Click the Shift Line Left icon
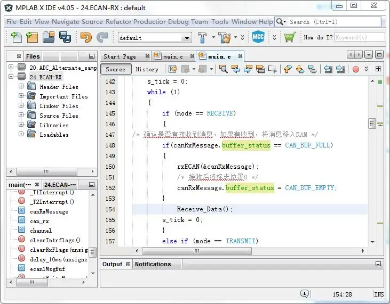Screen dimensions: 390x304 [x=328, y=69]
